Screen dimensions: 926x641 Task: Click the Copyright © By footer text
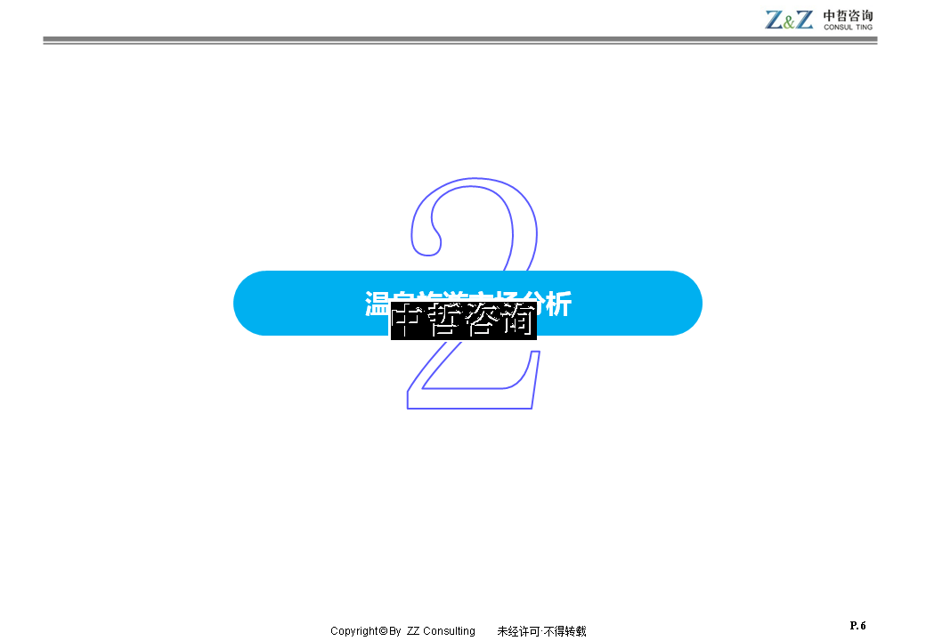tap(366, 631)
